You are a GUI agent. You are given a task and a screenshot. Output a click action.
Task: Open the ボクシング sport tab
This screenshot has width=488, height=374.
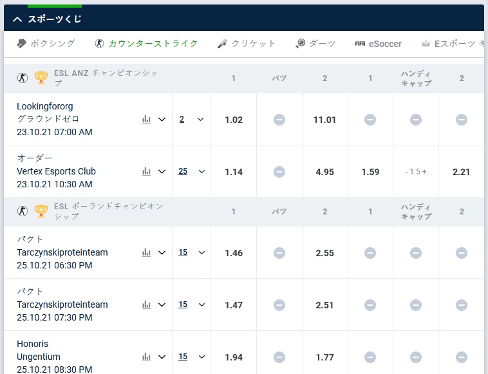[x=46, y=43]
